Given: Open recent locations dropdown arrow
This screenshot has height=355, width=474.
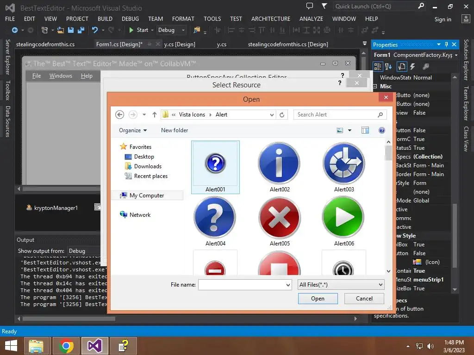Looking at the screenshot, I should point(144,115).
